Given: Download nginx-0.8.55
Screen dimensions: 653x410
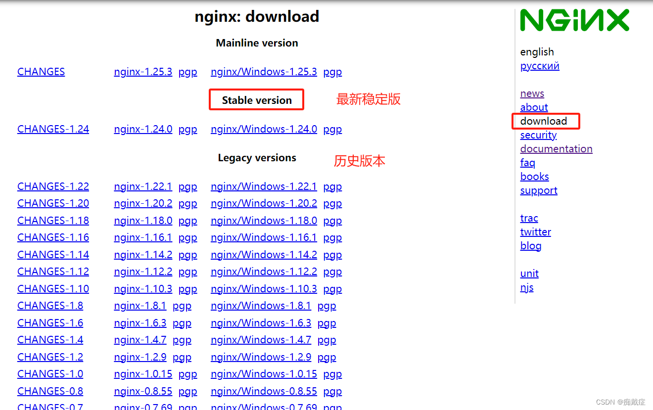Looking at the screenshot, I should coord(143,391).
